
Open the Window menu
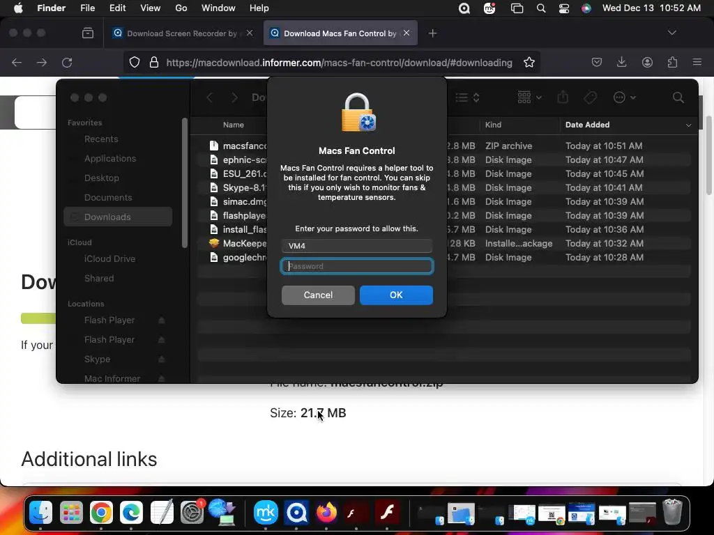218,8
